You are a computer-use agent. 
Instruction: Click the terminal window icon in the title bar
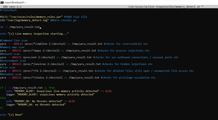pyautogui.click(x=2, y=3)
